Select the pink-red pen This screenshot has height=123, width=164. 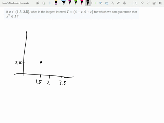82,2
